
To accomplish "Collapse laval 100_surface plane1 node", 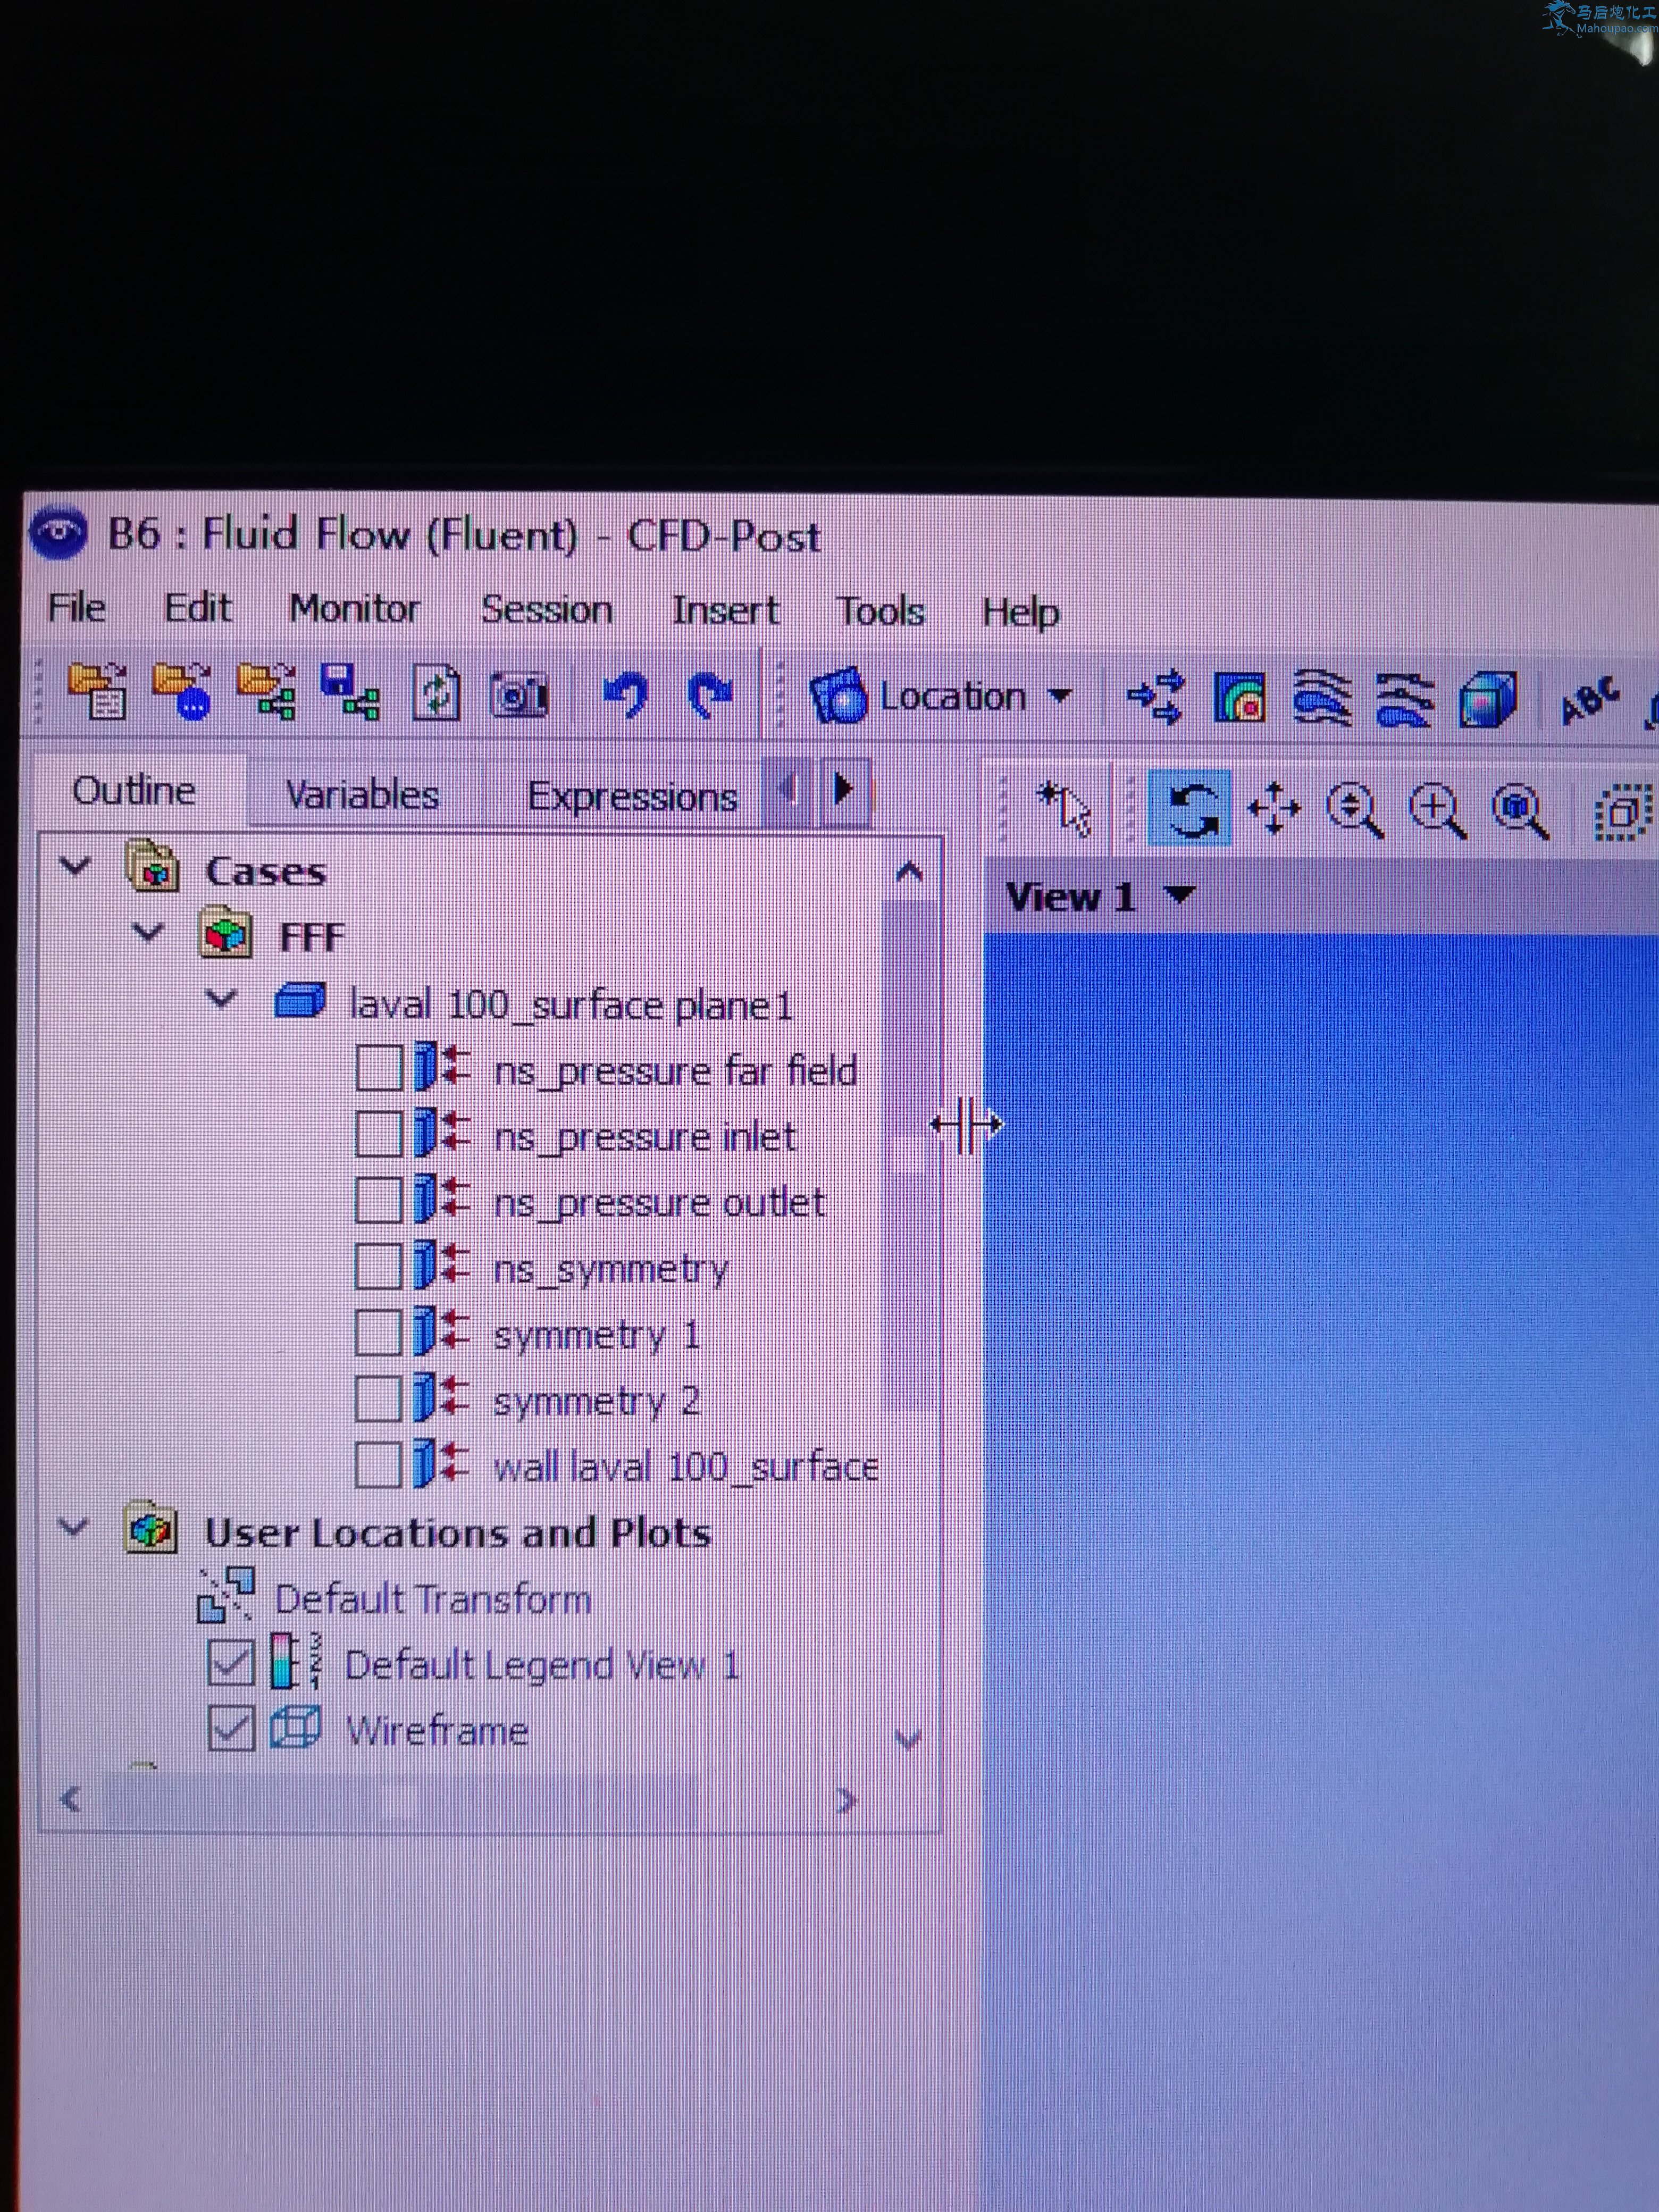I will click(x=221, y=998).
